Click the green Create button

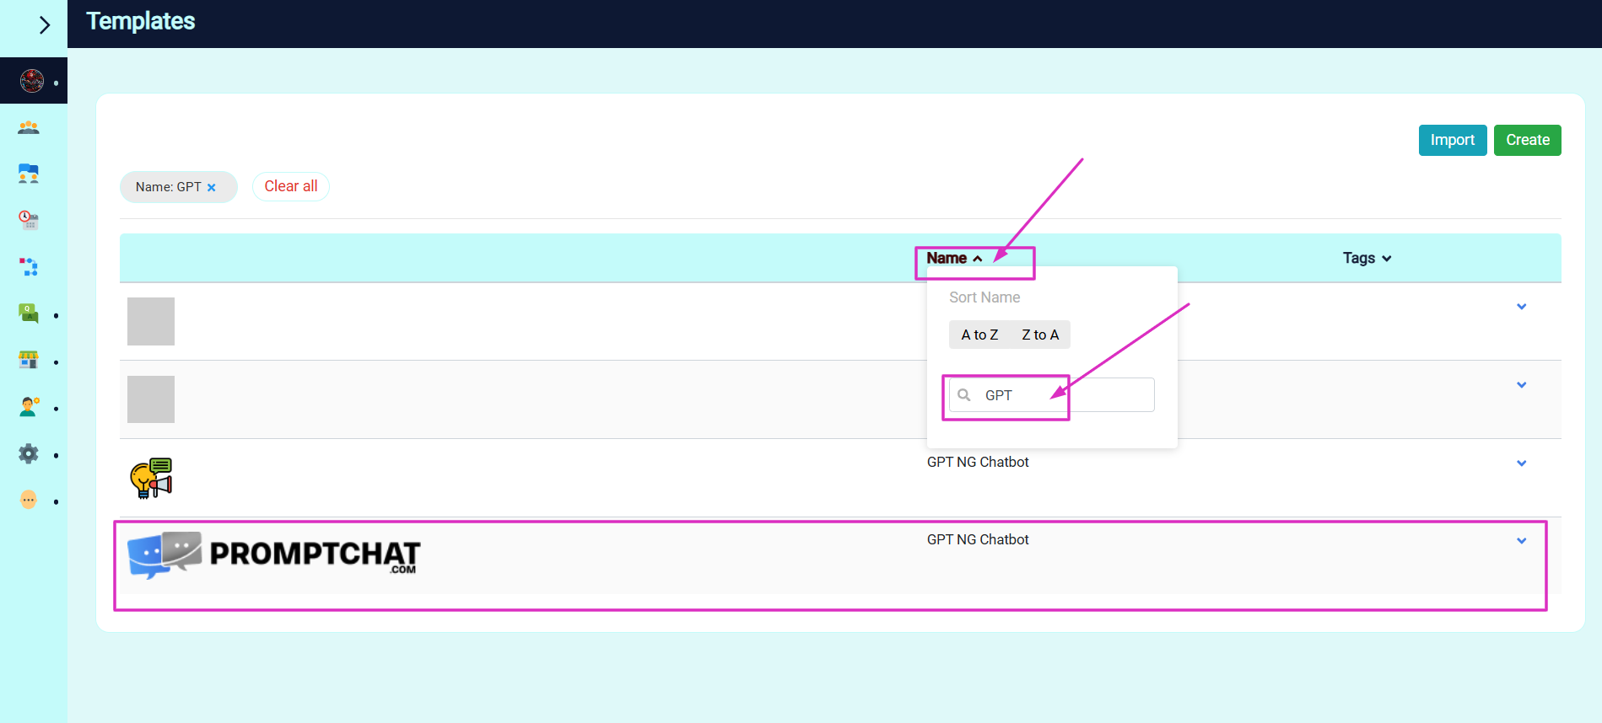(x=1527, y=140)
